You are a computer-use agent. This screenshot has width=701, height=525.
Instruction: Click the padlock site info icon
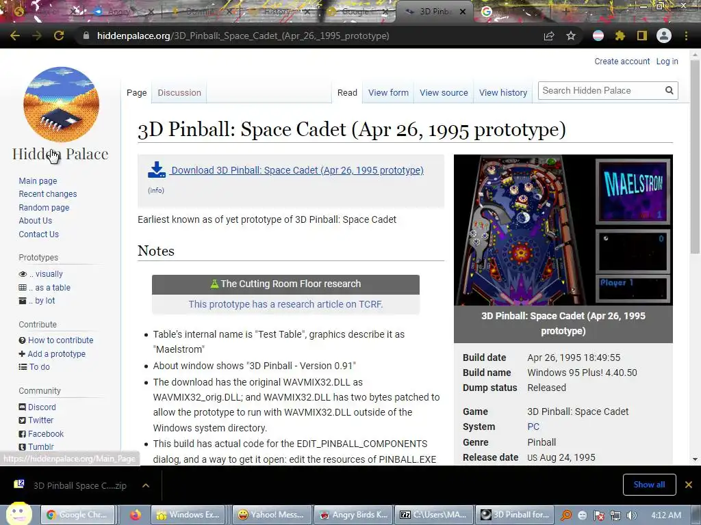point(86,36)
